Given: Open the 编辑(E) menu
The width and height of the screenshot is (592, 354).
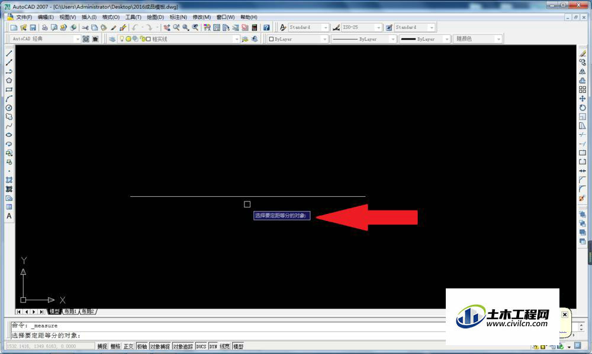Looking at the screenshot, I should [46, 17].
